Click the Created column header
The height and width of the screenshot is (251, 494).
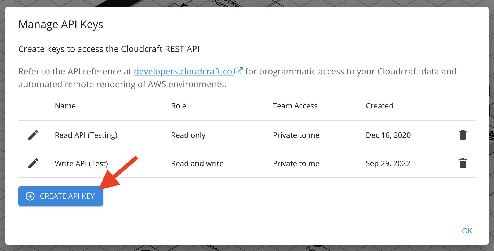pyautogui.click(x=379, y=106)
